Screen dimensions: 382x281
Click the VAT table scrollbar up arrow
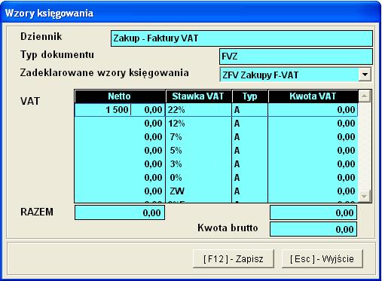[365, 96]
